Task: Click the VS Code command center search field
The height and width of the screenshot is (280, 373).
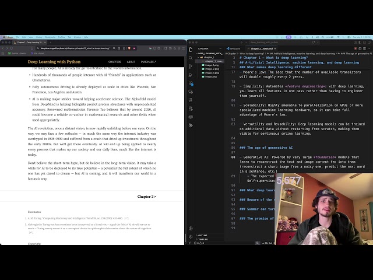Action: pyautogui.click(x=281, y=43)
